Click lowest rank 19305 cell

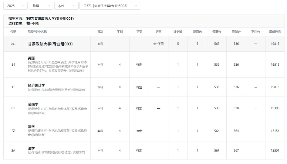(275, 108)
